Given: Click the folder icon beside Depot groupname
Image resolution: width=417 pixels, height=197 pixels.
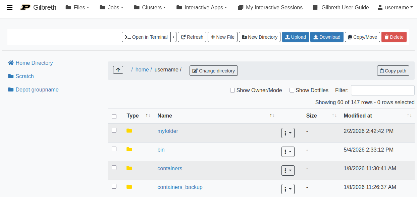Looking at the screenshot, I should 11,89.
